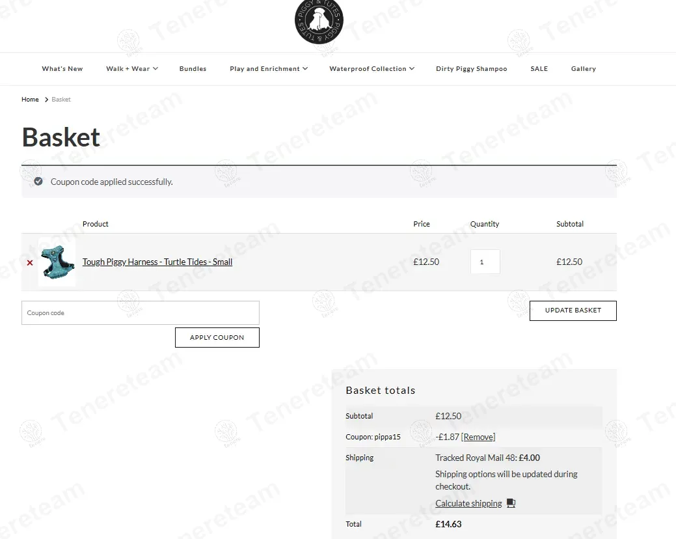Click the Piggy & Tutes logo
676x539 pixels.
click(319, 20)
